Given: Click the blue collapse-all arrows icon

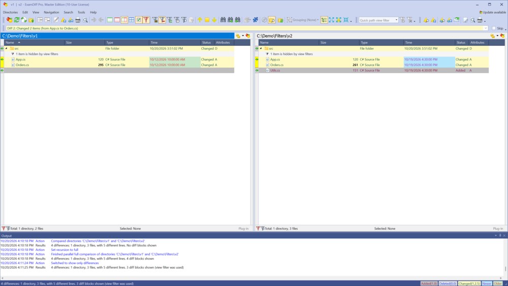Looking at the screenshot, I should pyautogui.click(x=346, y=20).
